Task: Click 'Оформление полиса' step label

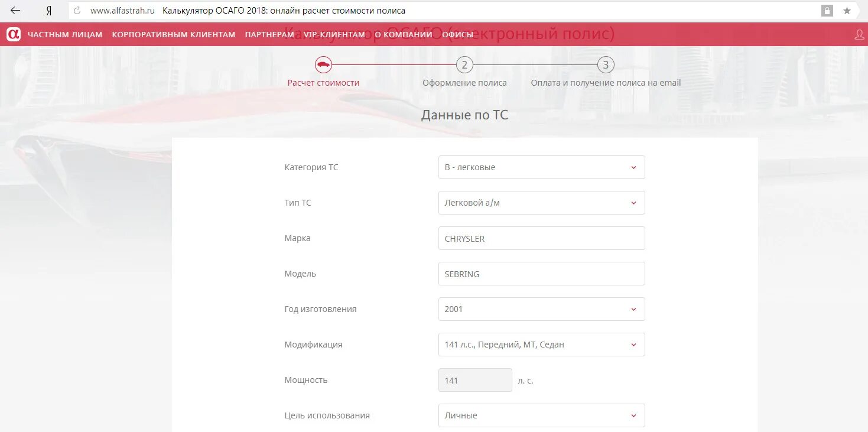Action: 464,83
